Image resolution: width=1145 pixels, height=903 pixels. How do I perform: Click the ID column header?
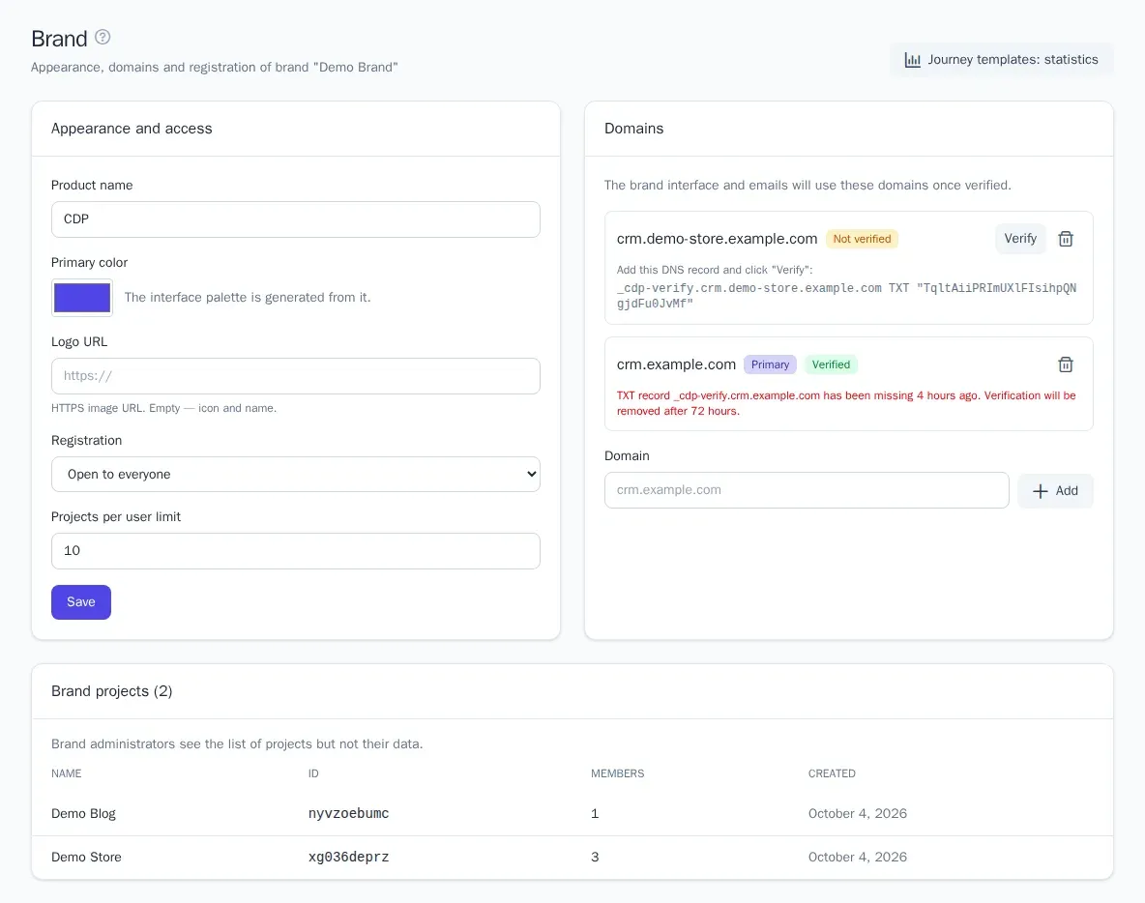(x=313, y=773)
